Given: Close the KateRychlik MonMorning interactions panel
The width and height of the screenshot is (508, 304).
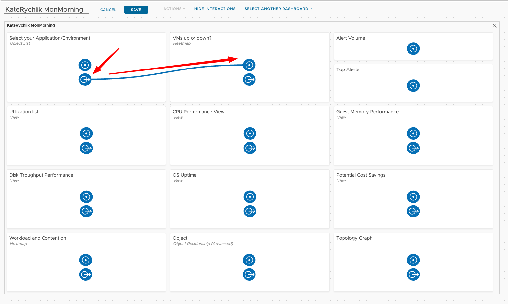Looking at the screenshot, I should pos(494,25).
